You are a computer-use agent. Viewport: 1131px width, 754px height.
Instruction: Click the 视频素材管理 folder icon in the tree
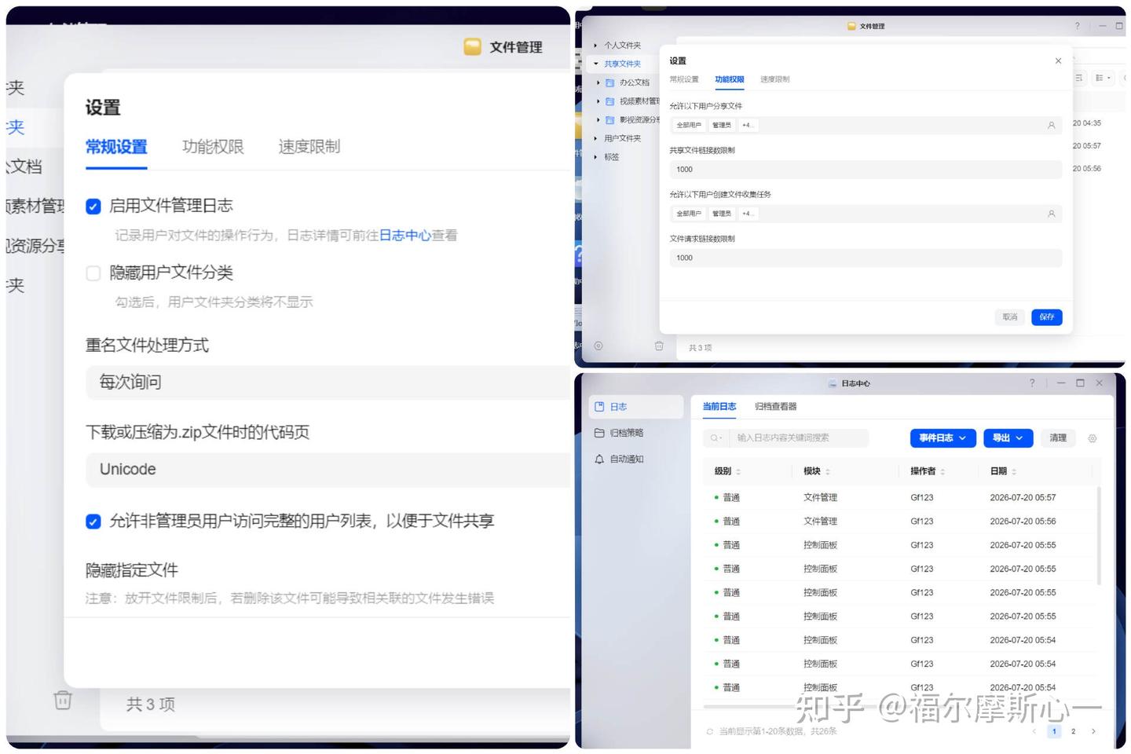pyautogui.click(x=609, y=101)
